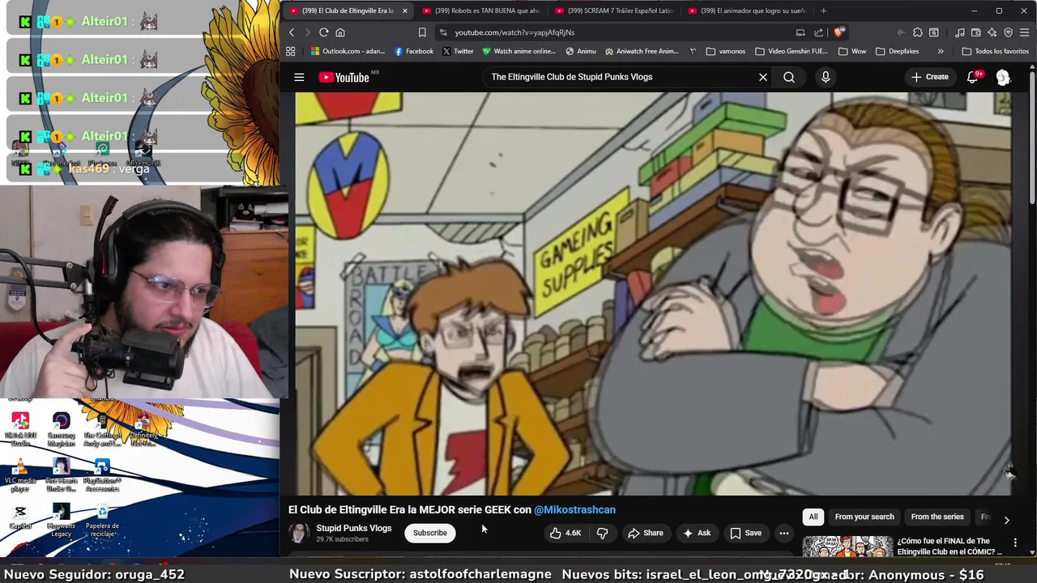Open the Outlook.com bookmark

coord(348,51)
